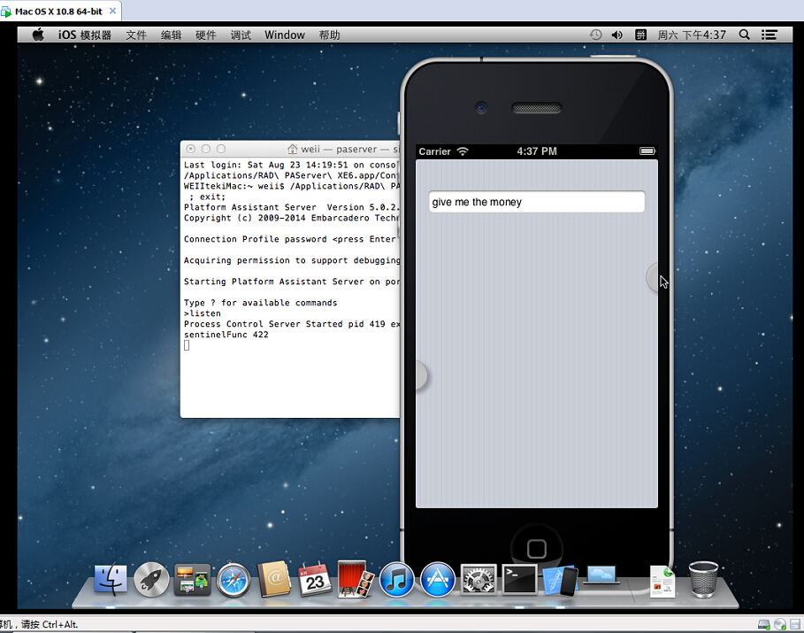Open System Preferences gear in dock
The height and width of the screenshot is (633, 804).
click(479, 580)
